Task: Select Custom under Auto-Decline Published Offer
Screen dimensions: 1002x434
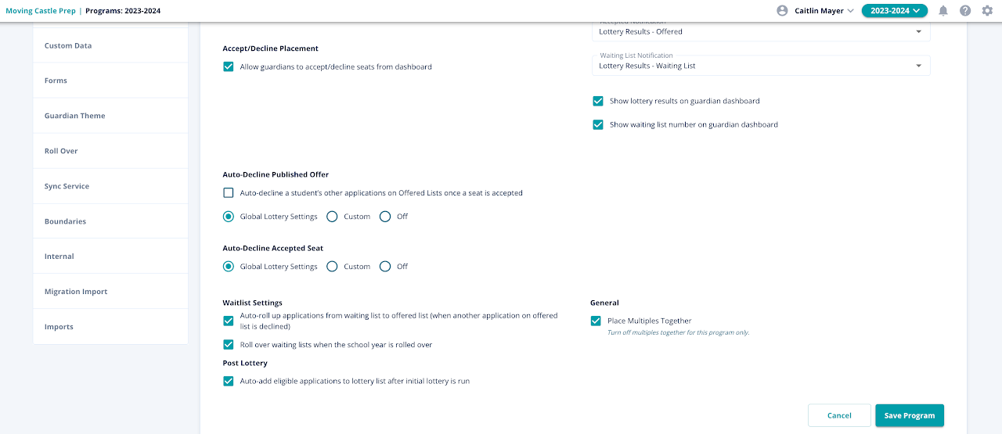Action: 332,217
